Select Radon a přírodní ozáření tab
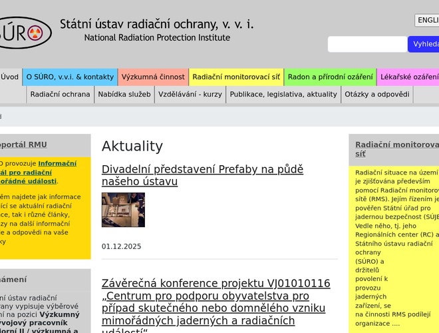The width and height of the screenshot is (439, 333). coord(329,77)
